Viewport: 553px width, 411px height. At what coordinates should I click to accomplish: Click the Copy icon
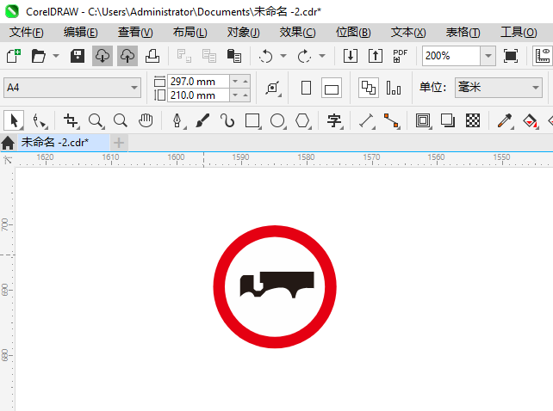click(x=209, y=56)
